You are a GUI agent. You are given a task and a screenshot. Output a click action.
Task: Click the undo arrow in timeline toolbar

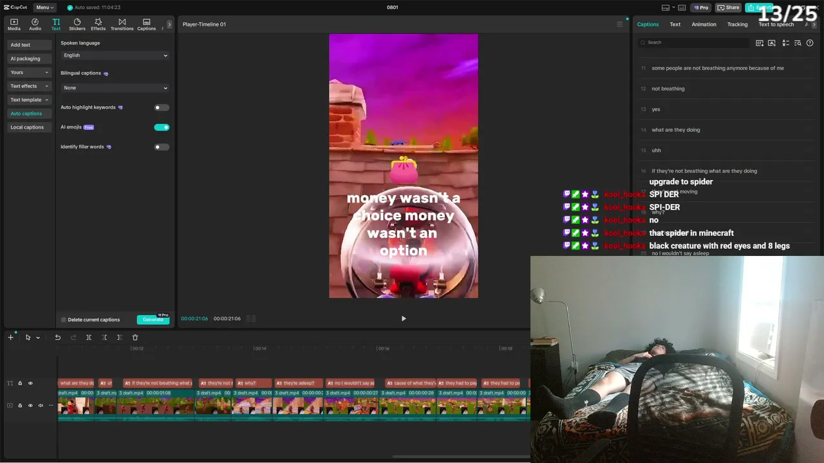click(x=57, y=338)
